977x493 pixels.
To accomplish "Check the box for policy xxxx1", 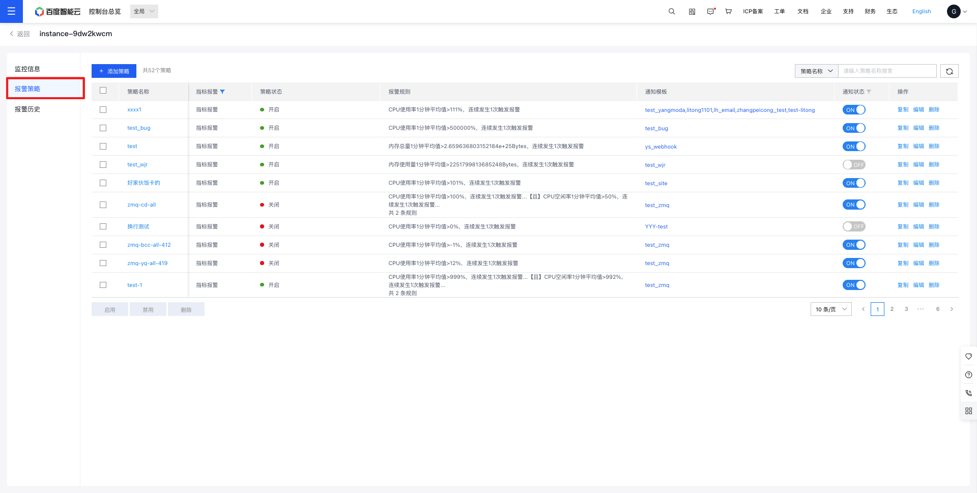I will coord(103,110).
